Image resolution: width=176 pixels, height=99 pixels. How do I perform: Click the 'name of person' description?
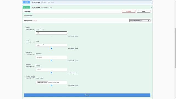point(40,29)
